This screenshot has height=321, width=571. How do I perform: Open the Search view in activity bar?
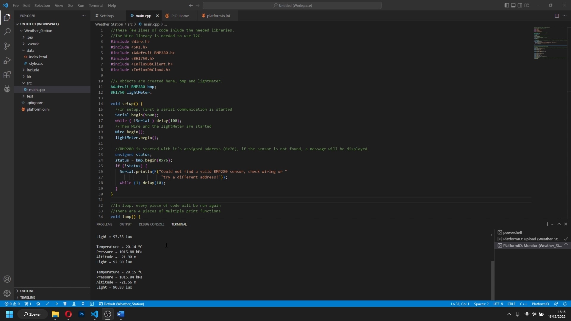pyautogui.click(x=7, y=32)
